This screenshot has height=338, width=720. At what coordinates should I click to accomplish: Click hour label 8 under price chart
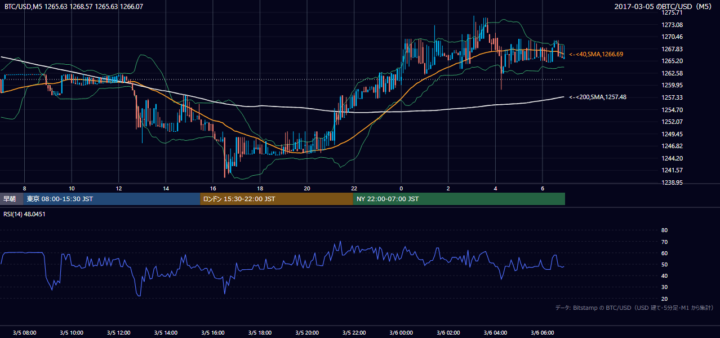(24, 188)
